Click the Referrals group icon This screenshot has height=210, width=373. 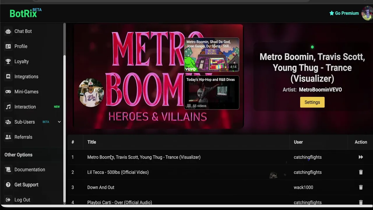tap(8, 137)
